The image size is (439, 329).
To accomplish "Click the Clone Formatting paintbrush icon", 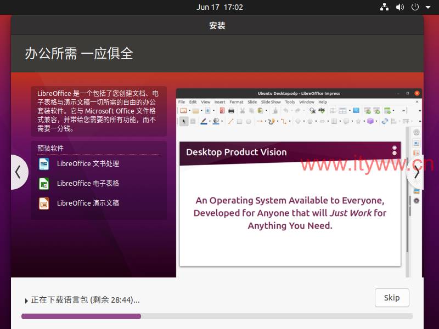I will [275, 111].
